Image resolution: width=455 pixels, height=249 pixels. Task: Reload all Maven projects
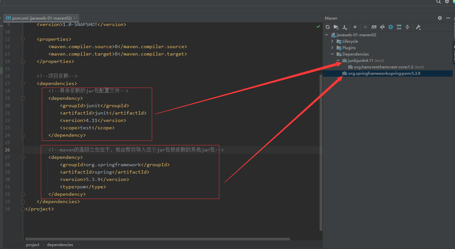coord(328,27)
